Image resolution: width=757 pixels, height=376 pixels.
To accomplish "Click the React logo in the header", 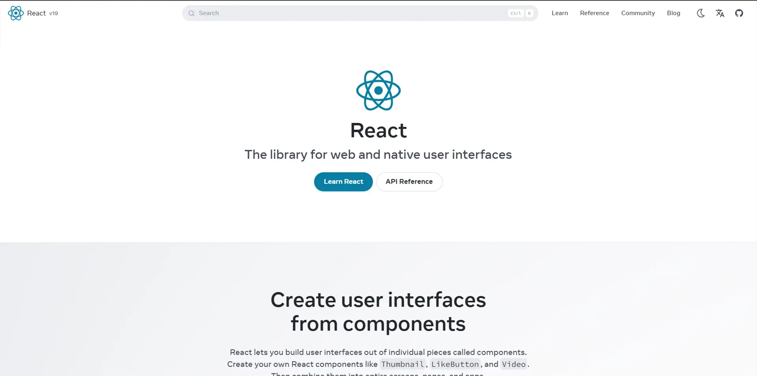I will (x=16, y=13).
